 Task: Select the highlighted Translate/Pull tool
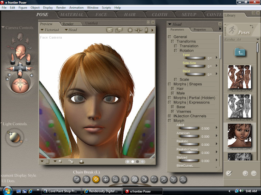click(x=96, y=179)
